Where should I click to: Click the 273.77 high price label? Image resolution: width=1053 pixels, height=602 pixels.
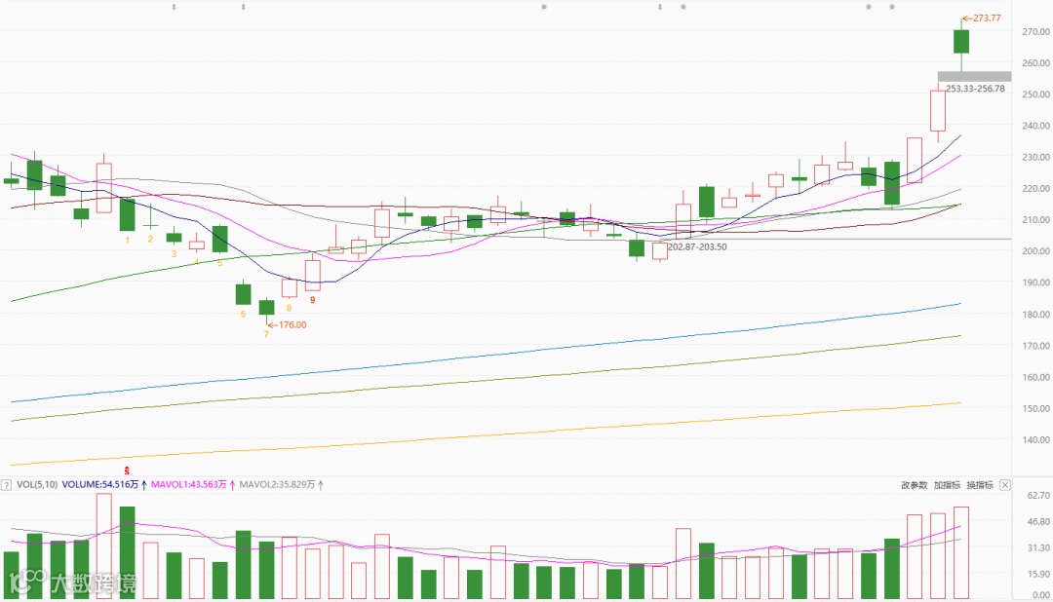[x=987, y=19]
